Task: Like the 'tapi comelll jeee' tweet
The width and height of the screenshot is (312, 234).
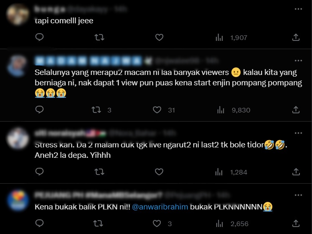Action: 159,37
